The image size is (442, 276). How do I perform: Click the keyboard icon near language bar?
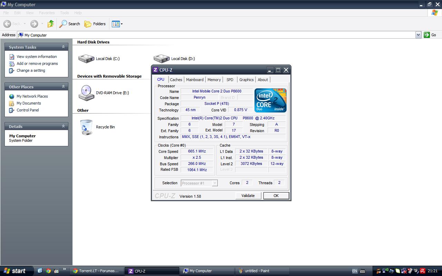coord(363,271)
